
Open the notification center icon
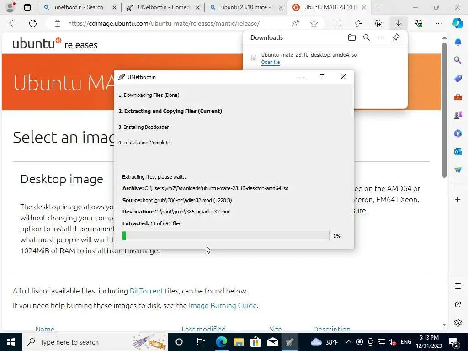tap(454, 342)
